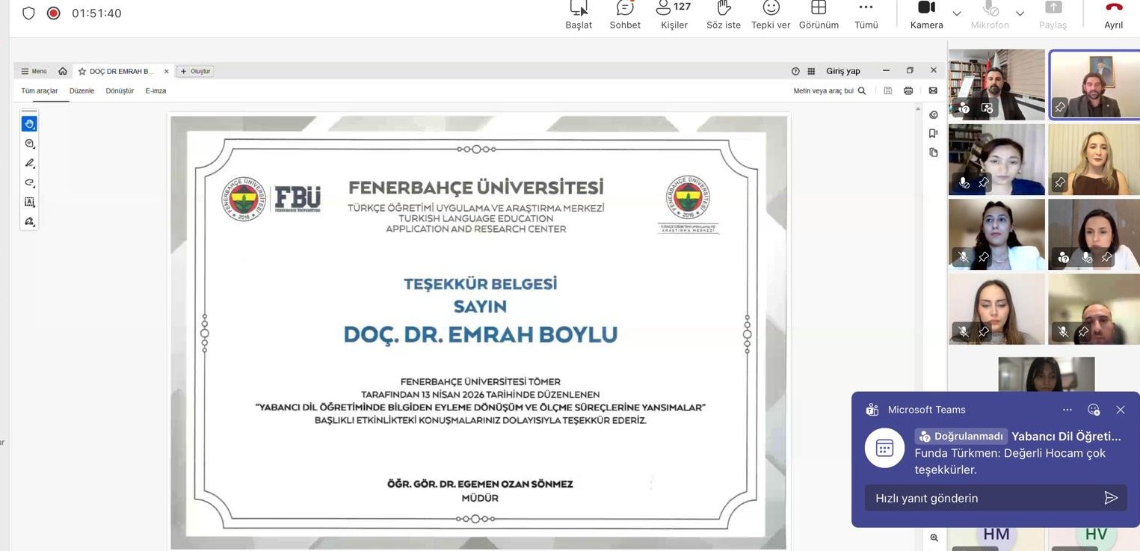Choose the pen highlight tool in PDF toolbar
This screenshot has height=551, width=1140.
tap(29, 163)
